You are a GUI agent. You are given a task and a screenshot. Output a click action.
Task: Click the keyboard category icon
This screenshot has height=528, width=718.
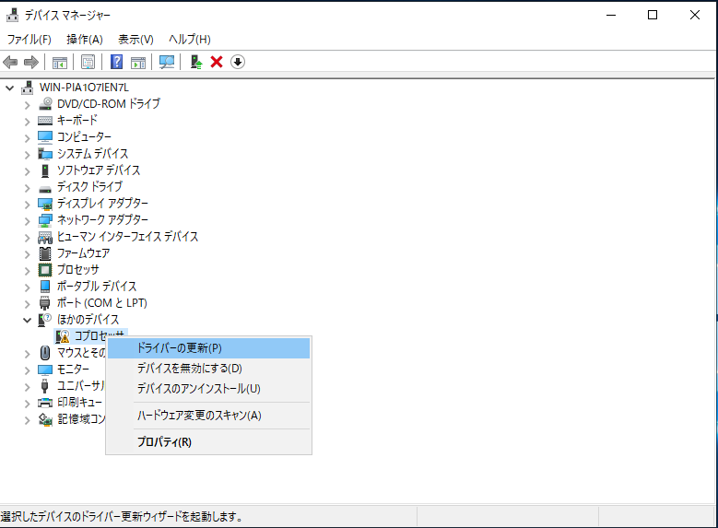point(45,121)
